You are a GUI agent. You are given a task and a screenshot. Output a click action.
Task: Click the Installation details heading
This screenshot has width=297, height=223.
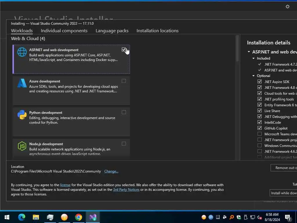(x=269, y=43)
